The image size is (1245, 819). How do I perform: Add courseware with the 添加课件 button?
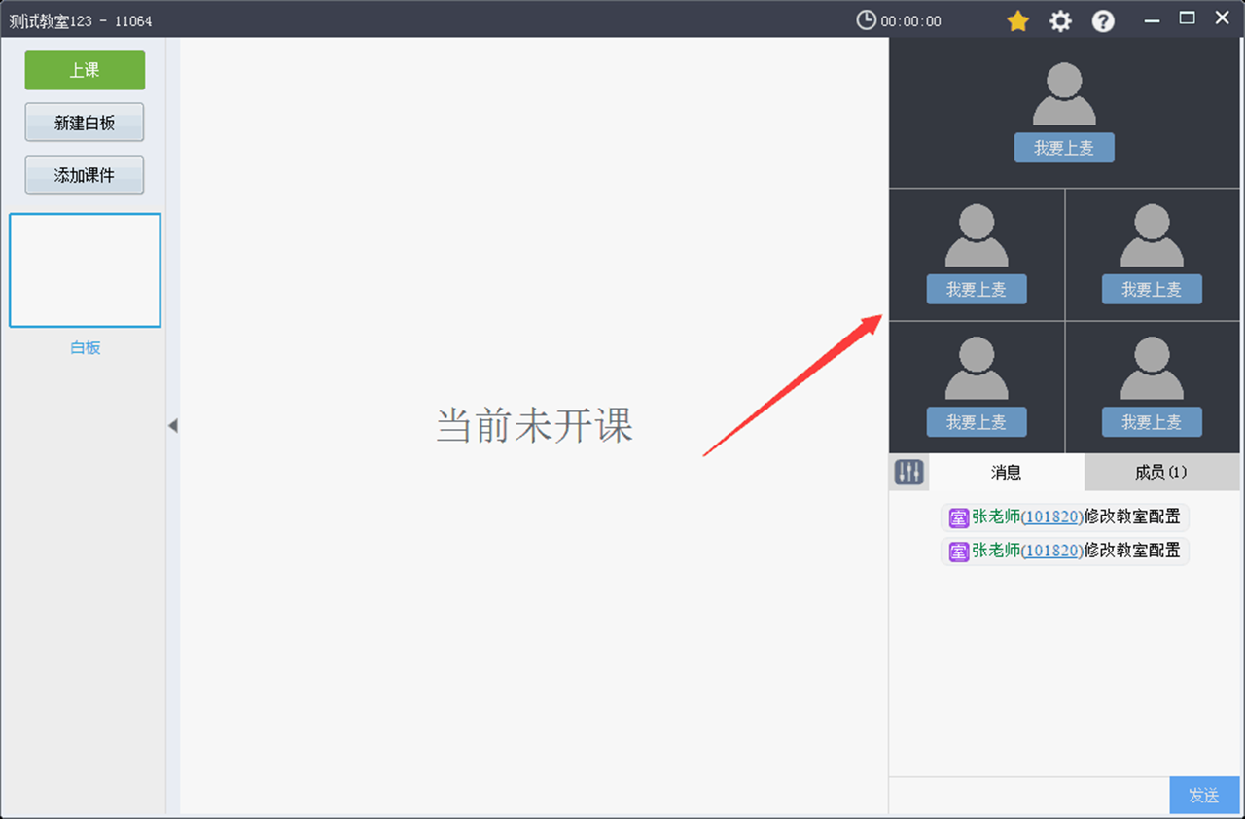pyautogui.click(x=85, y=174)
